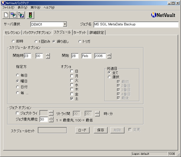This screenshot has height=157, width=181.
Task: Uncheck the 土 (Saturday) checkbox
Action: point(72,98)
